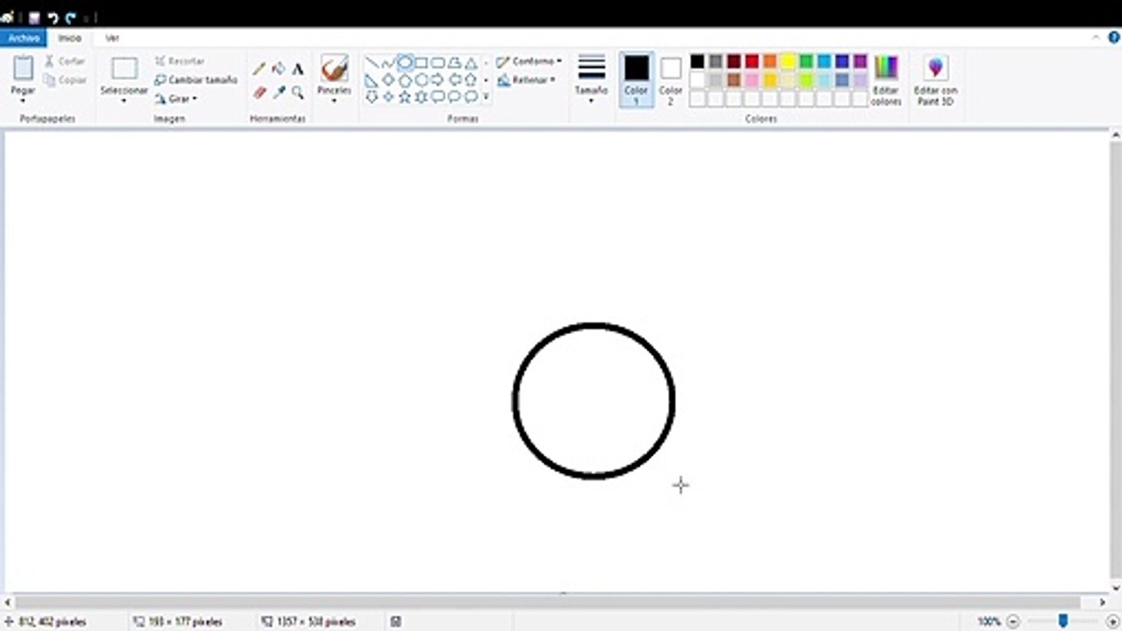
Task: Select the Pencil tool
Action: tap(259, 69)
